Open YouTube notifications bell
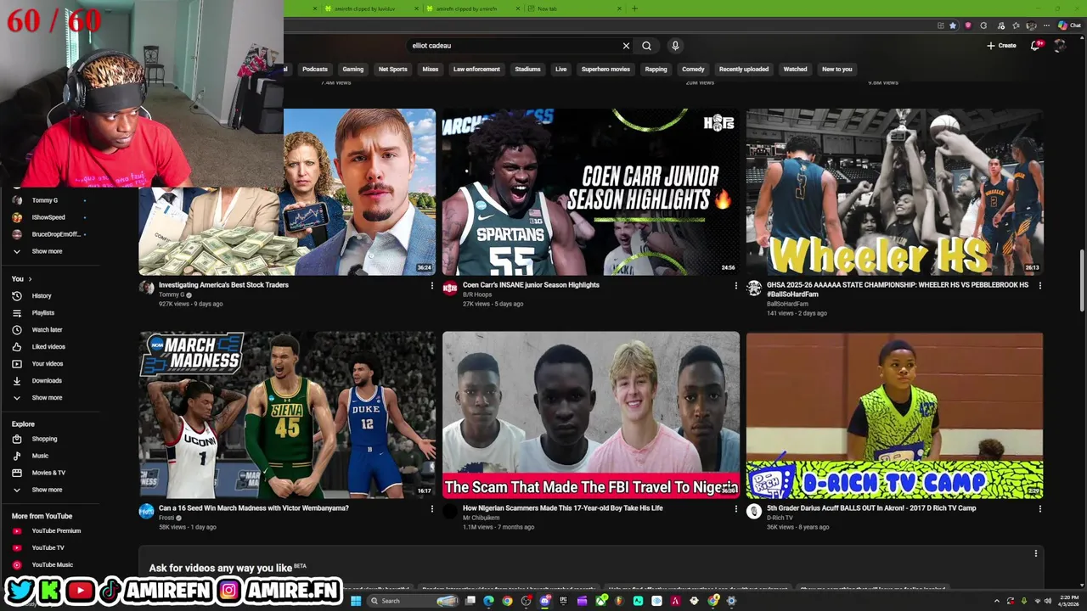1087x611 pixels. click(1035, 46)
